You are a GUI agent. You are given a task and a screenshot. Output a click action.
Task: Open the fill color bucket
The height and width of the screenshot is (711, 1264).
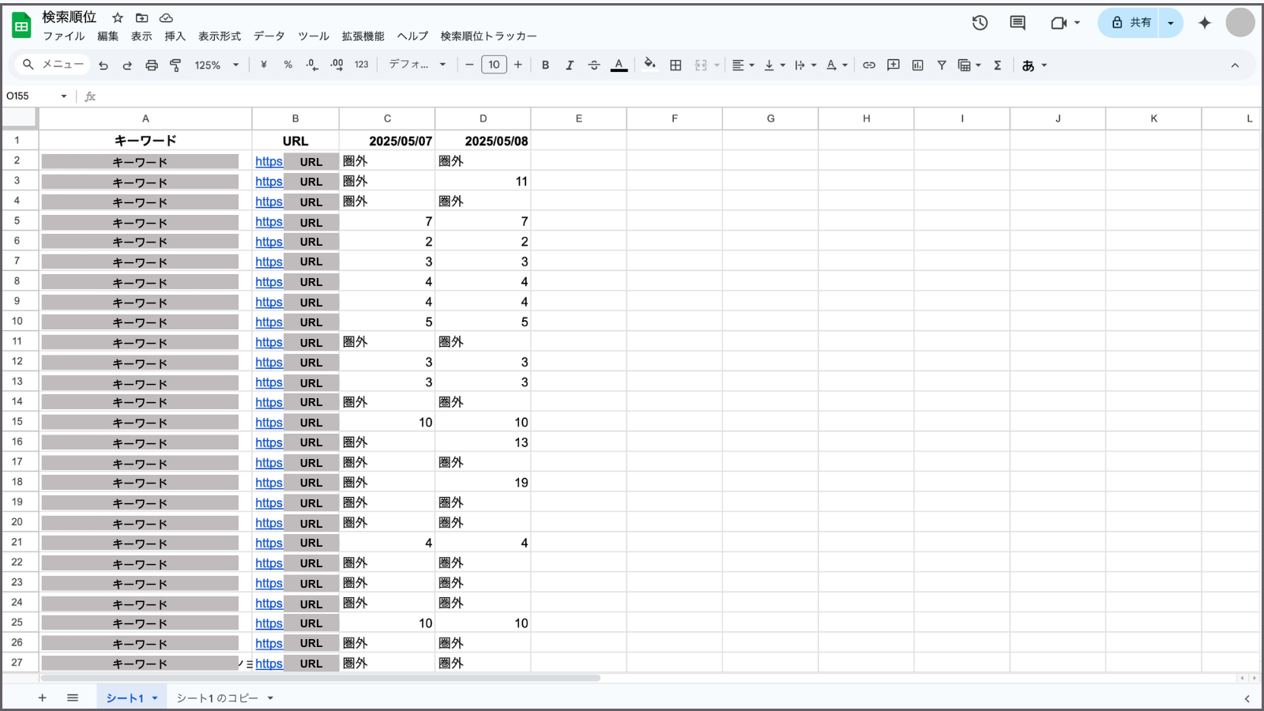pyautogui.click(x=649, y=64)
